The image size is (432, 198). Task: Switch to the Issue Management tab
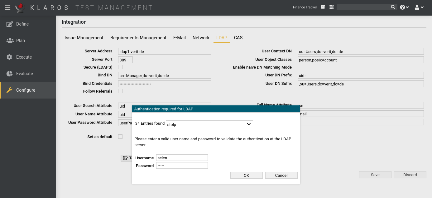84,38
